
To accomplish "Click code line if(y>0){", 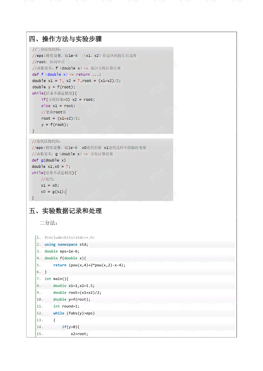I will [71, 327].
